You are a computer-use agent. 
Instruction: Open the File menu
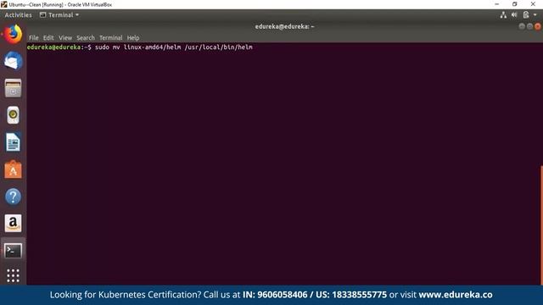click(34, 37)
